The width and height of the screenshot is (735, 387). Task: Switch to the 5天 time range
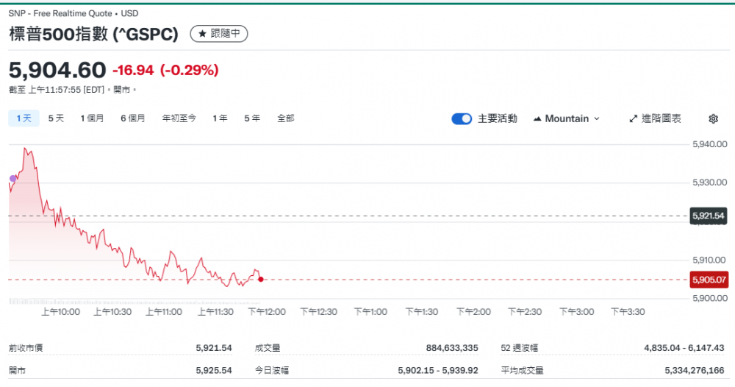pyautogui.click(x=56, y=118)
